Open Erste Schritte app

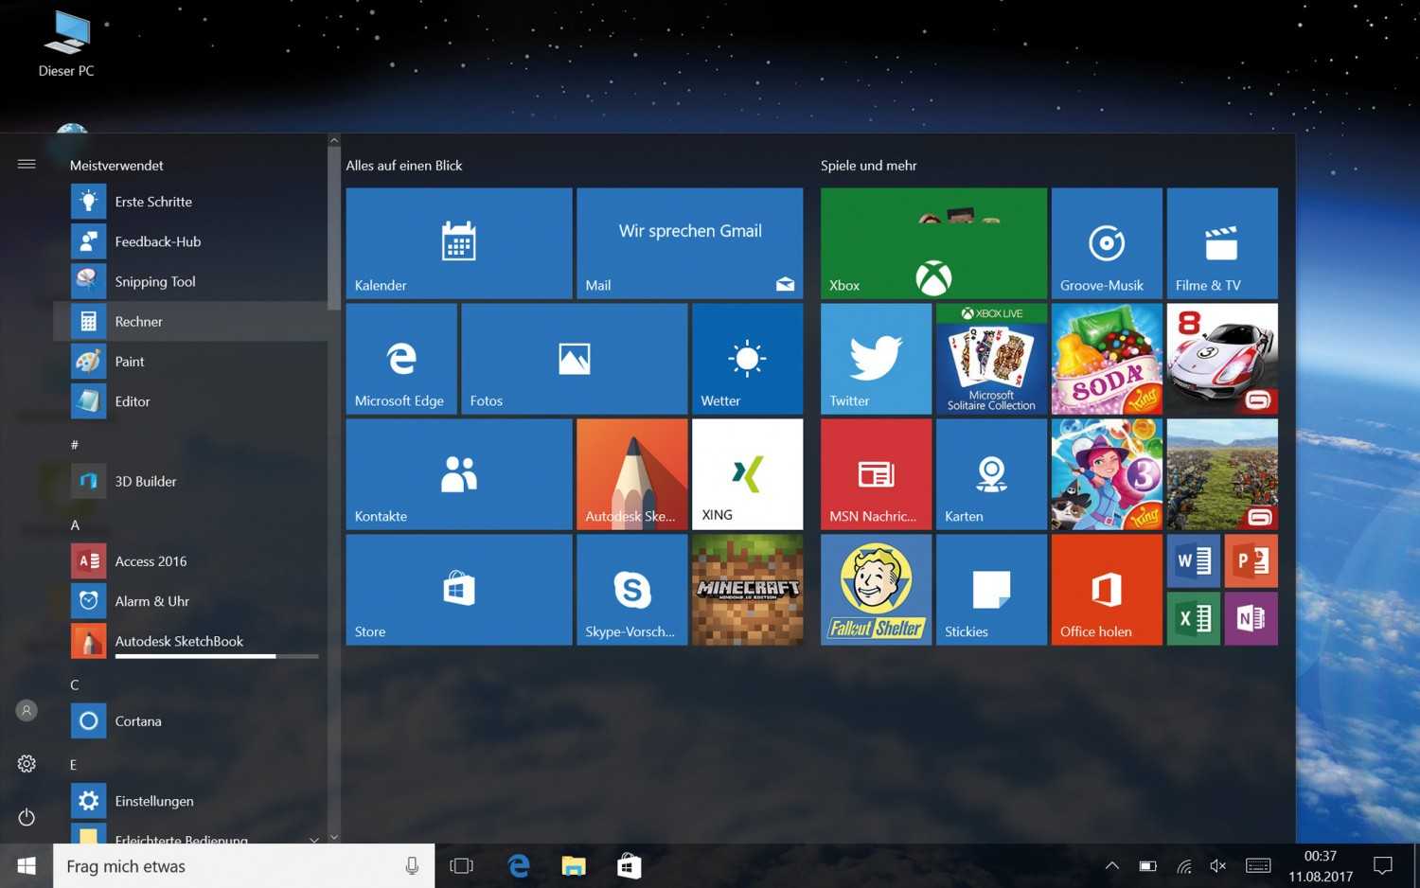click(190, 202)
